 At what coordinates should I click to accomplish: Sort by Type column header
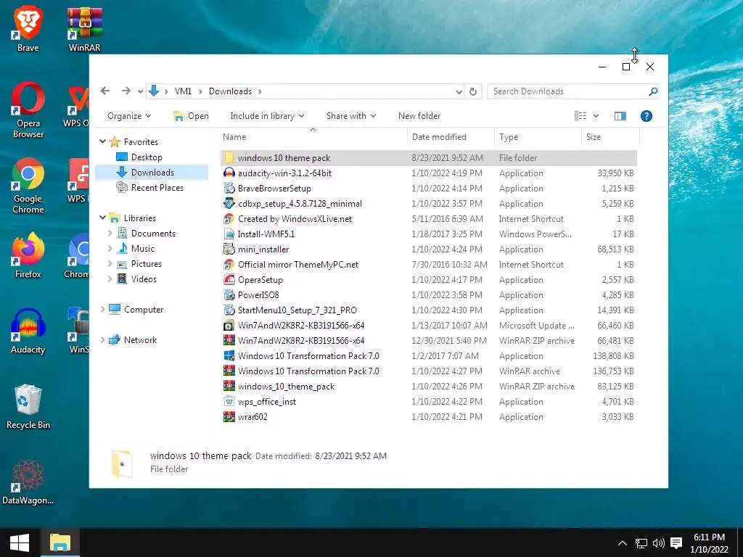coord(538,137)
